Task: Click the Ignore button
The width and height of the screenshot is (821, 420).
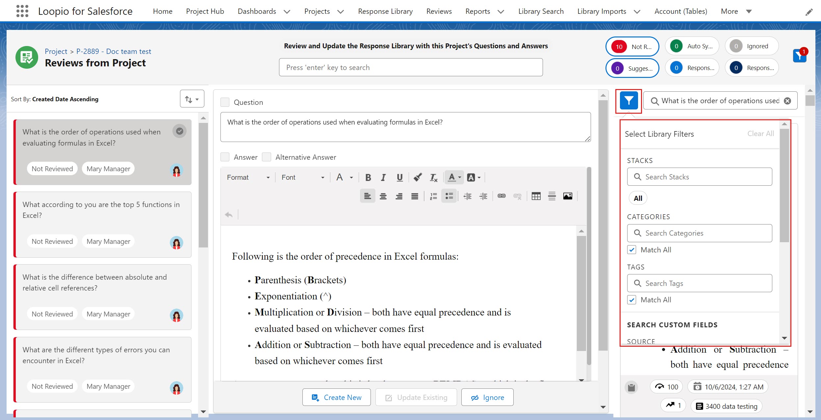Action: click(x=487, y=397)
